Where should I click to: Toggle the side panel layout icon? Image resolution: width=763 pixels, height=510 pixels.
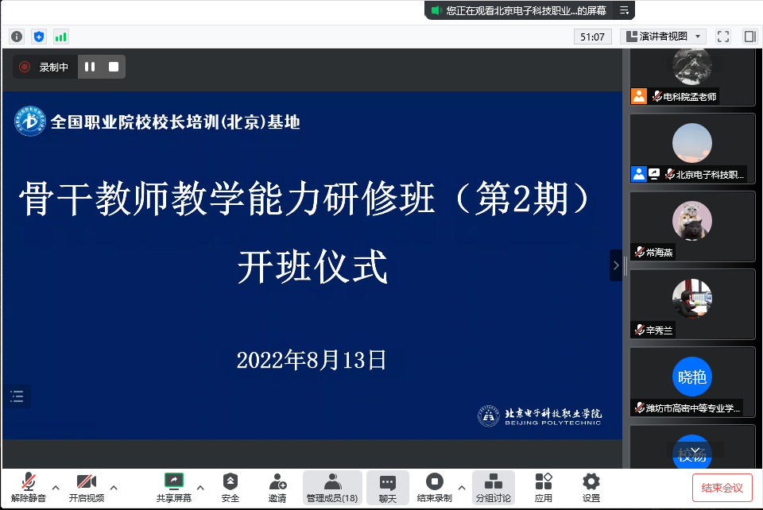coord(749,37)
